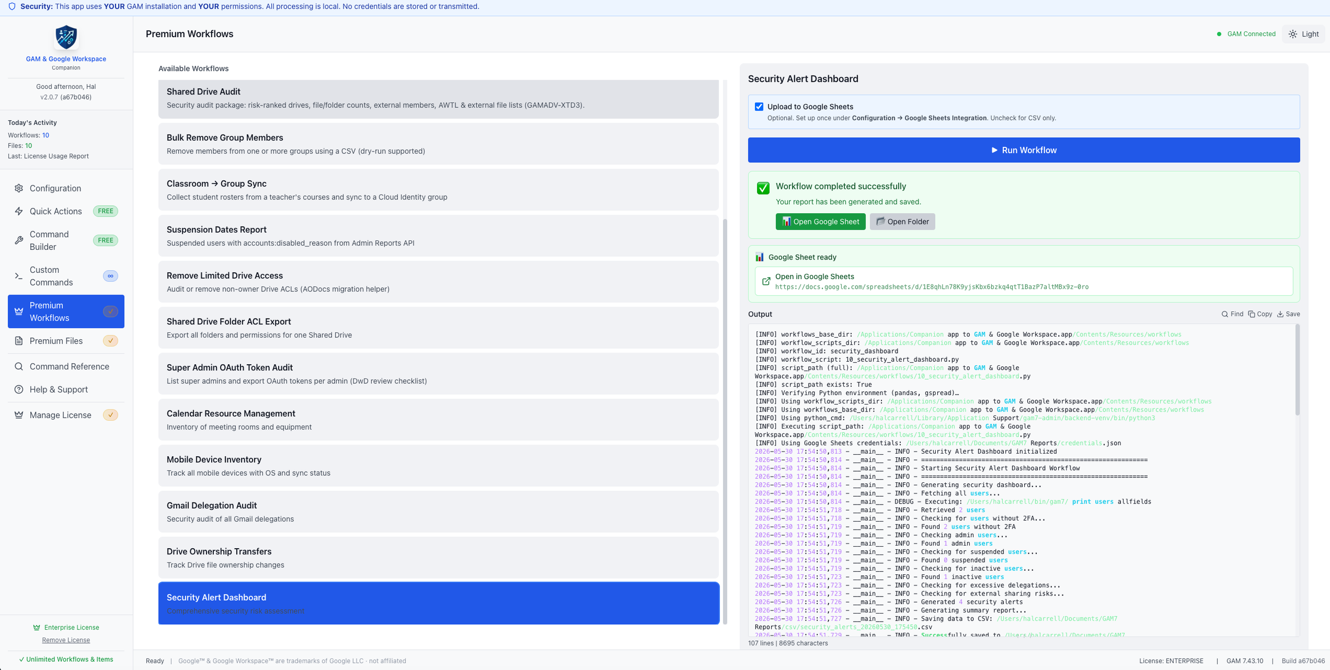Go to Command Builder

[x=66, y=240]
